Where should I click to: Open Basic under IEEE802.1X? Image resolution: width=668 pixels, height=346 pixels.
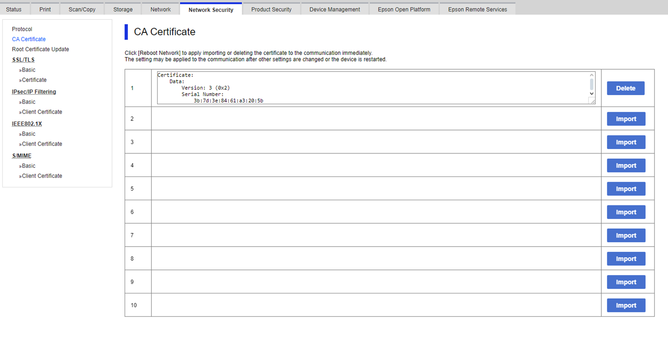click(28, 134)
